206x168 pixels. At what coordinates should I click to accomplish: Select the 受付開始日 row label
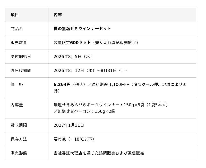click(21, 57)
